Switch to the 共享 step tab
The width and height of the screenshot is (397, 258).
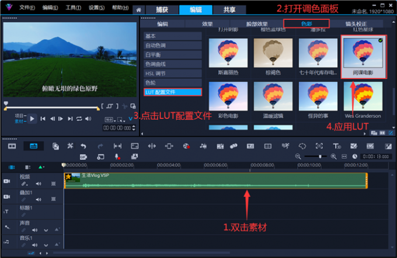point(229,10)
